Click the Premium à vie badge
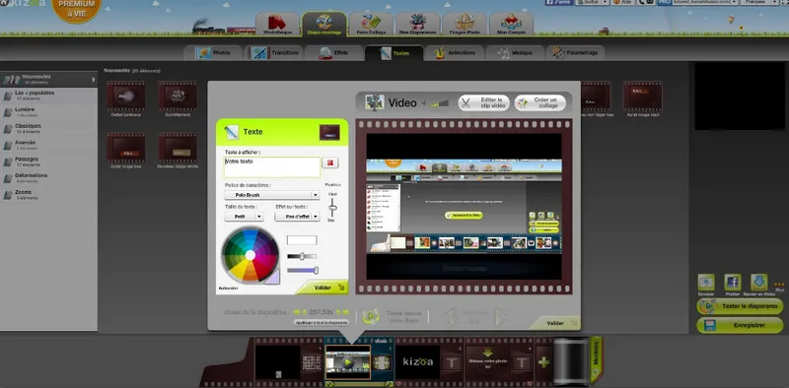 (x=77, y=9)
